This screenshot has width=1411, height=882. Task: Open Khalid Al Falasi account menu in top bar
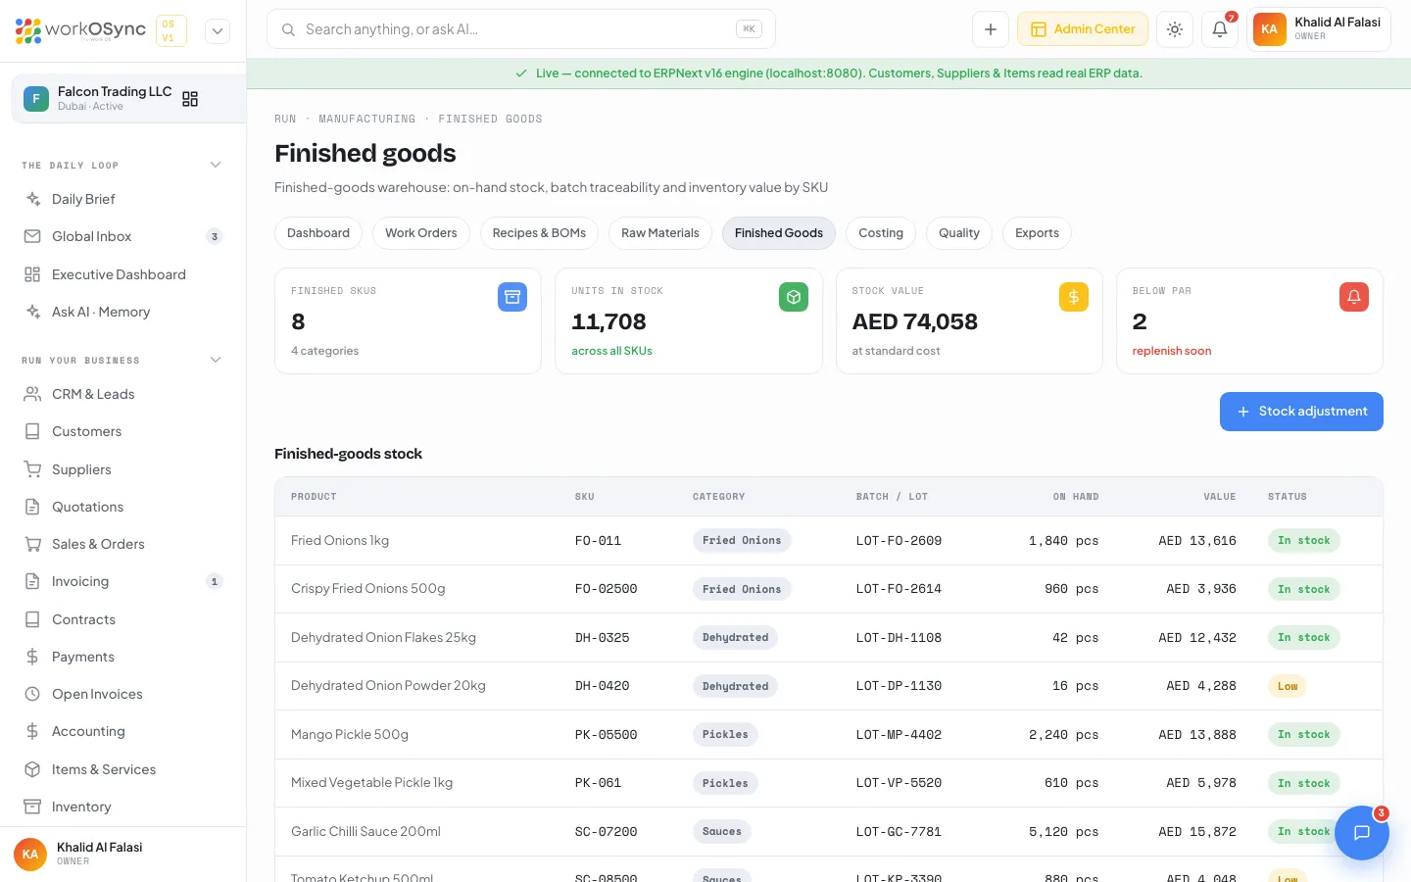tap(1319, 29)
